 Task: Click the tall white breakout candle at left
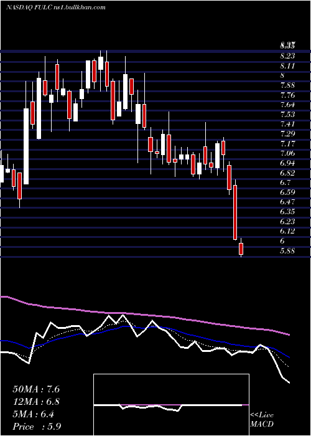tap(26, 146)
